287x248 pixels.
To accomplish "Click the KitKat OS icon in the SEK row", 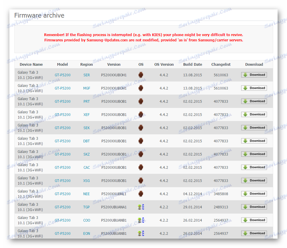I will pos(141,128).
